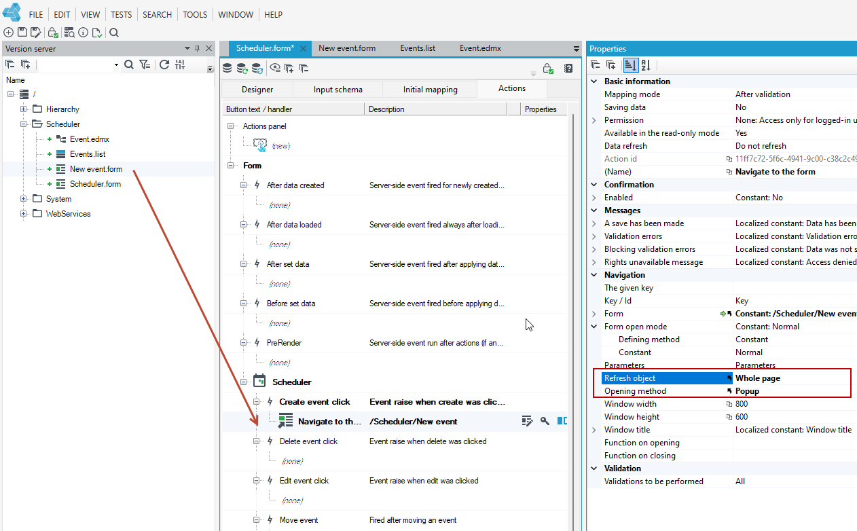Click the Button text / handler column header
This screenshot has width=857, height=531.
coord(293,109)
